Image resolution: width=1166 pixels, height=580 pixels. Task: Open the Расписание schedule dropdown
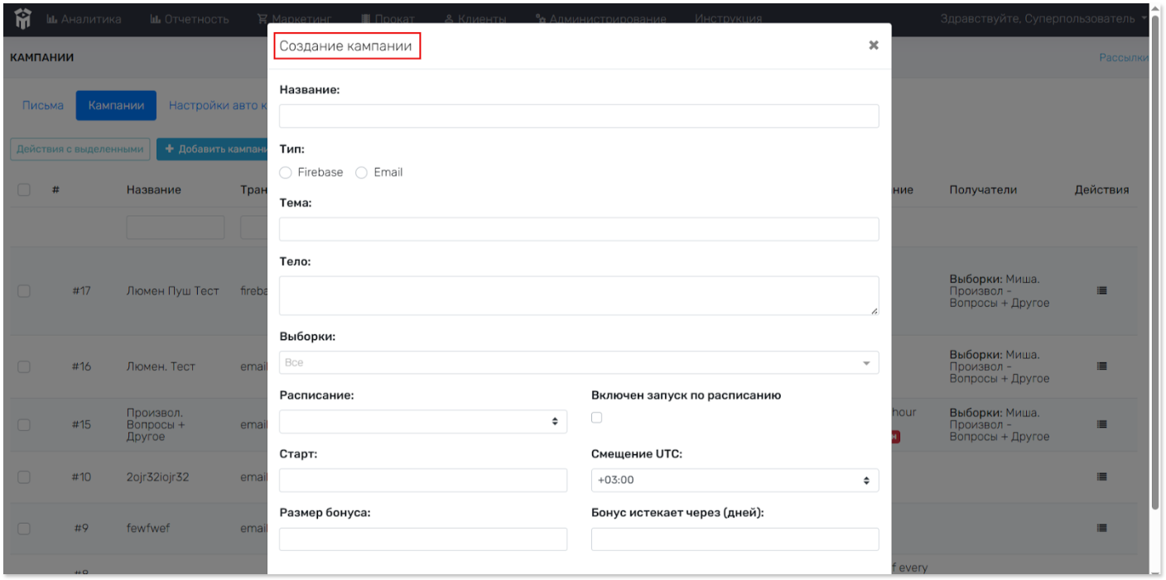423,421
